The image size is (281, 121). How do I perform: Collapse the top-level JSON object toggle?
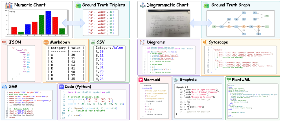pyautogui.click(x=13, y=47)
